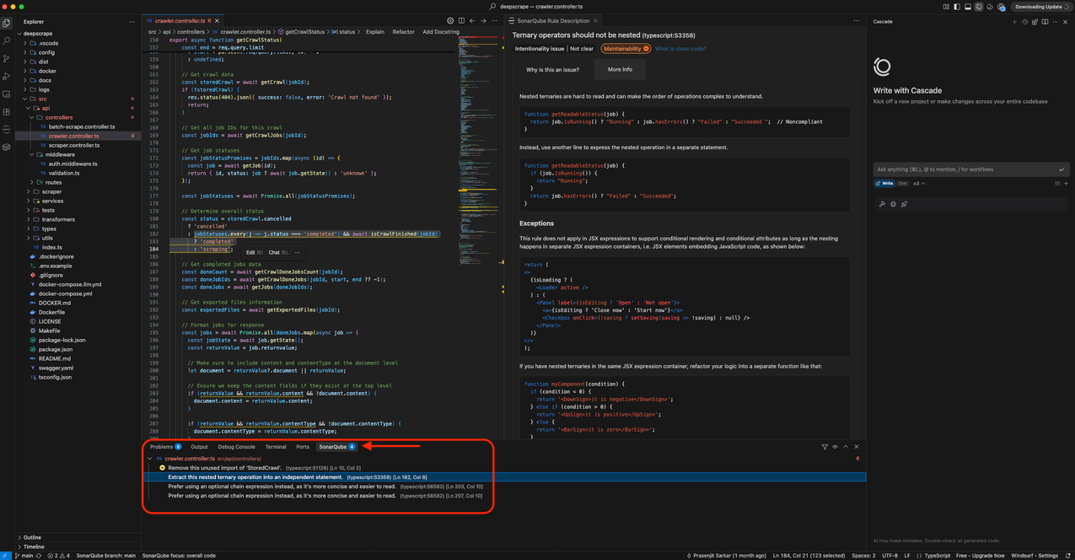Viewport: 1075px width, 560px height.
Task: Switch to the Terminal tab
Action: pos(275,447)
